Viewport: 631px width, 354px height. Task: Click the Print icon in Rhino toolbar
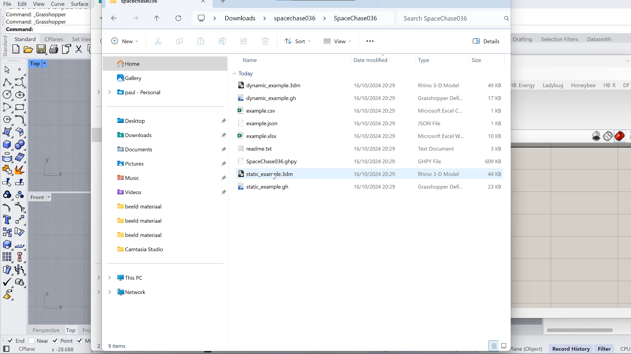[x=54, y=49]
